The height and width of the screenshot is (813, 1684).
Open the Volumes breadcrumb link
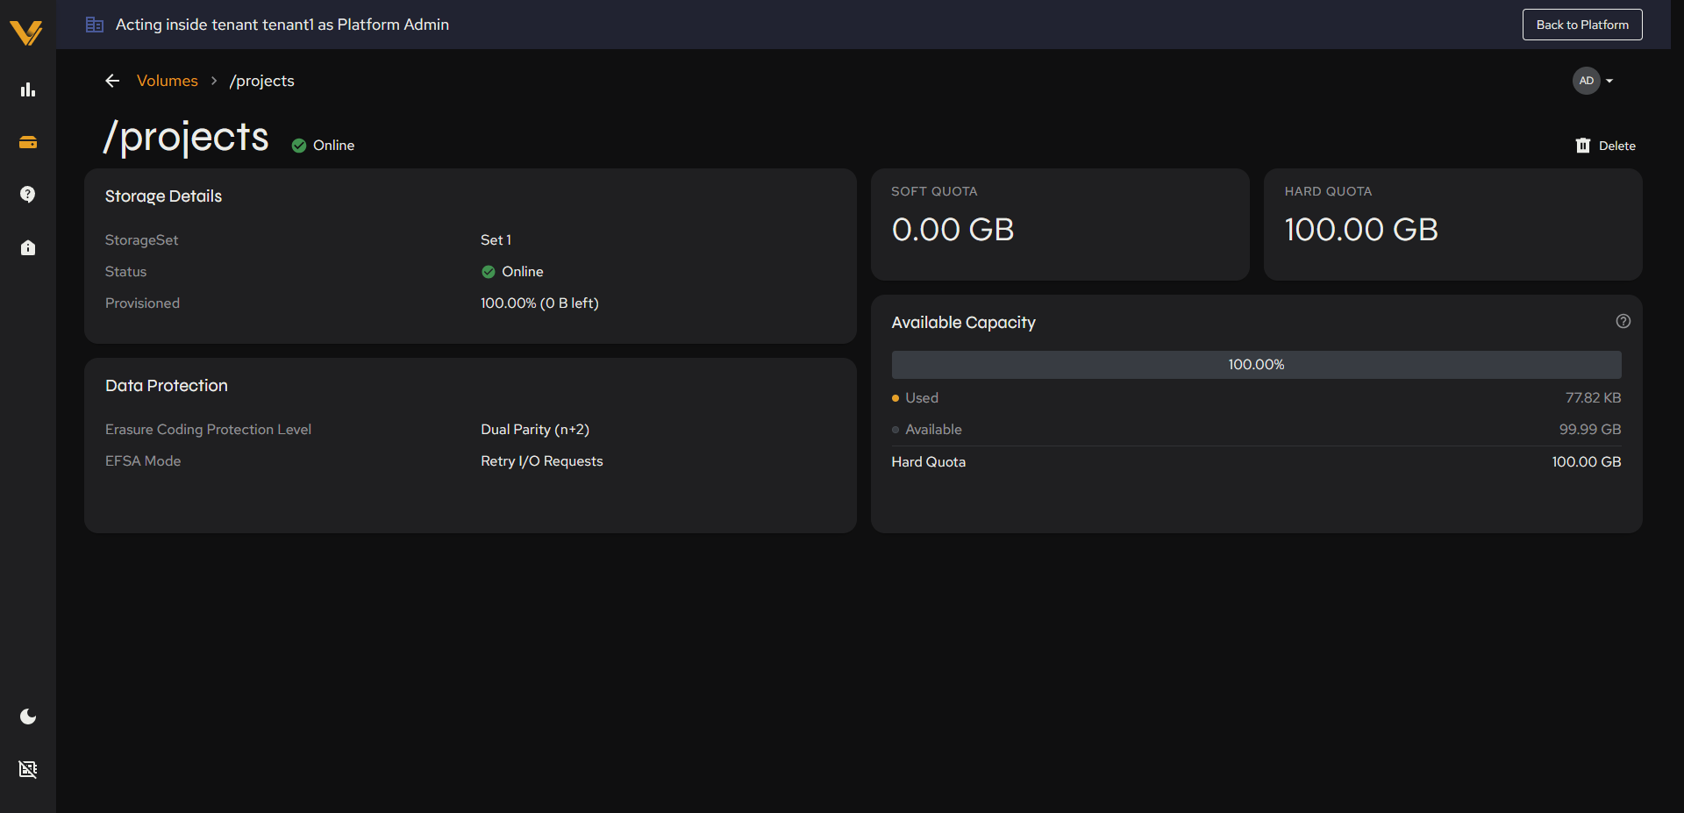click(167, 81)
